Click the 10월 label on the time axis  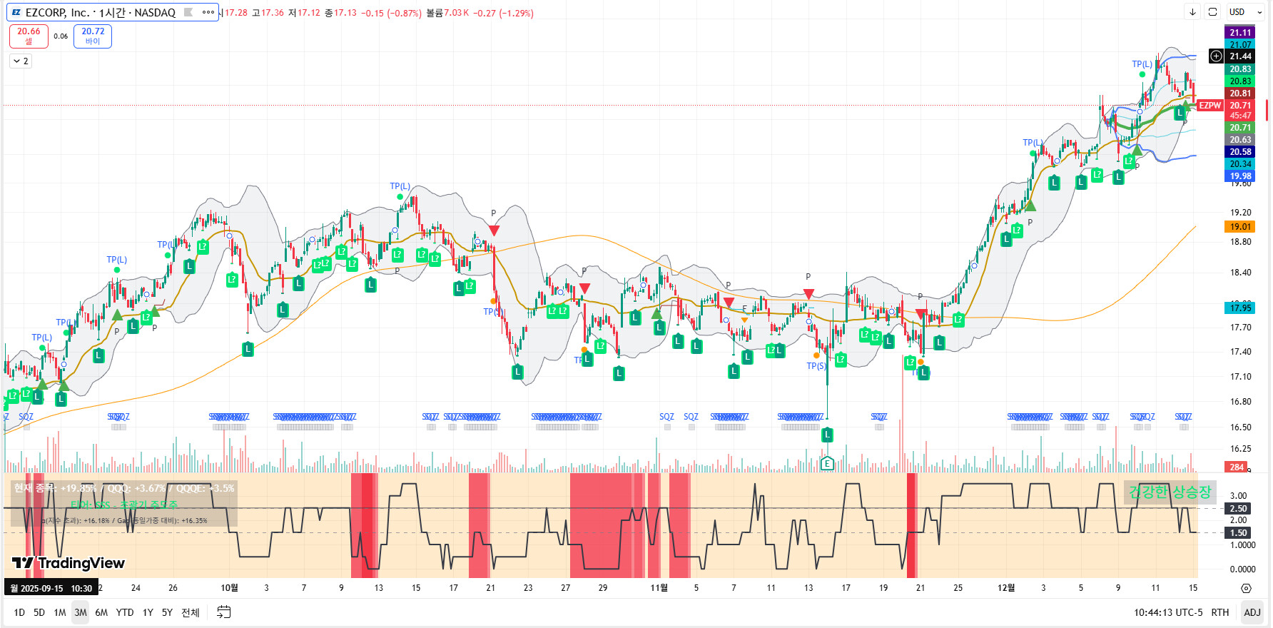tap(229, 588)
